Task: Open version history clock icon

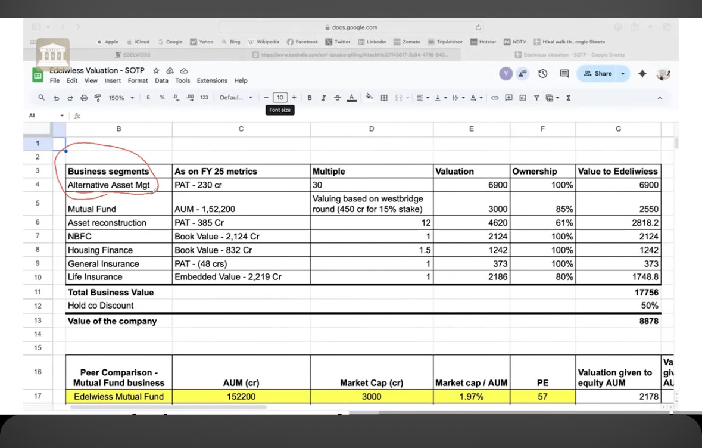Action: click(x=542, y=74)
